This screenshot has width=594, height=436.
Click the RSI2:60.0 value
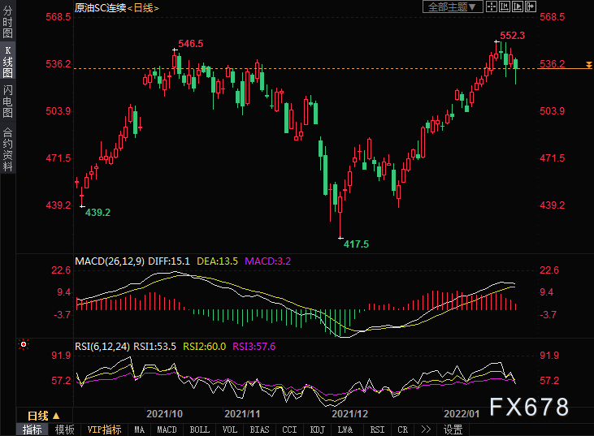pyautogui.click(x=205, y=347)
